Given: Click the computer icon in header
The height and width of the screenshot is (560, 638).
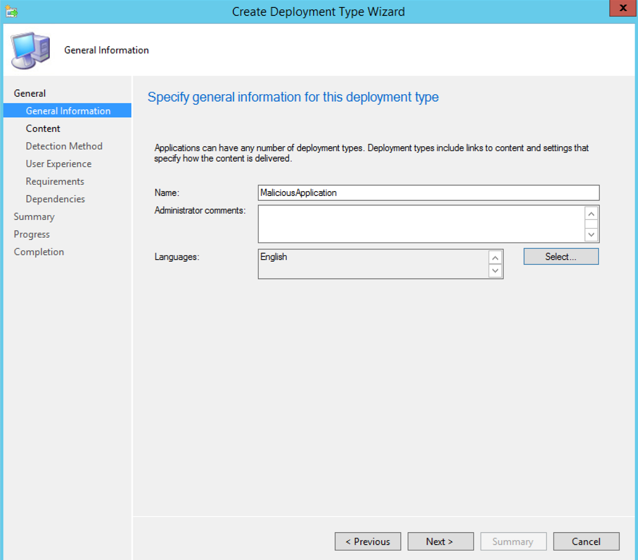Looking at the screenshot, I should pyautogui.click(x=31, y=50).
